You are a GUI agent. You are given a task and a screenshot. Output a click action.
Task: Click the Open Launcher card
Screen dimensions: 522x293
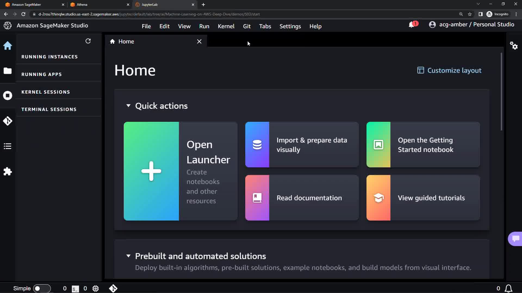click(x=181, y=171)
